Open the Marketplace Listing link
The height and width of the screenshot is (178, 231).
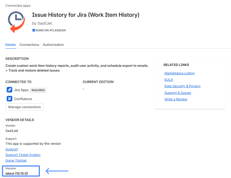(179, 73)
